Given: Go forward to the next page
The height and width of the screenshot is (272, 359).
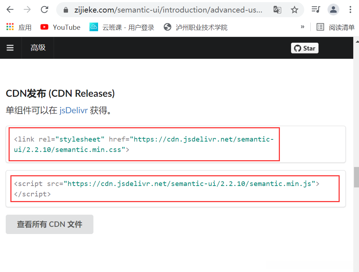Looking at the screenshot, I should [x=27, y=10].
